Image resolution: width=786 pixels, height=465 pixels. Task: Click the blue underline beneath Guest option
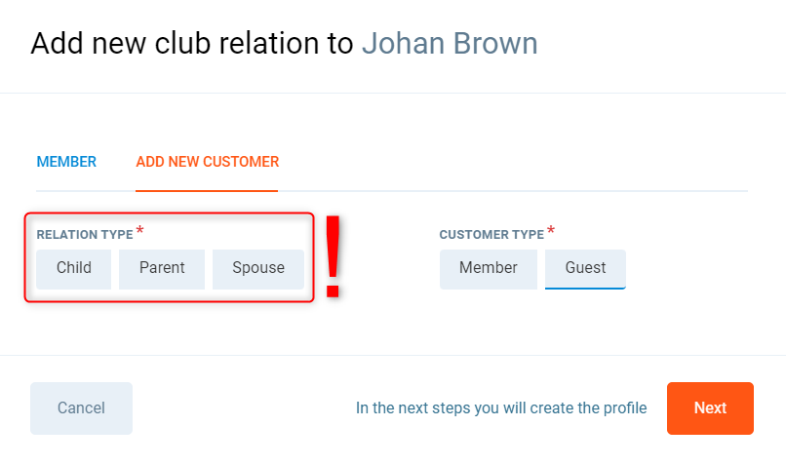click(x=585, y=289)
